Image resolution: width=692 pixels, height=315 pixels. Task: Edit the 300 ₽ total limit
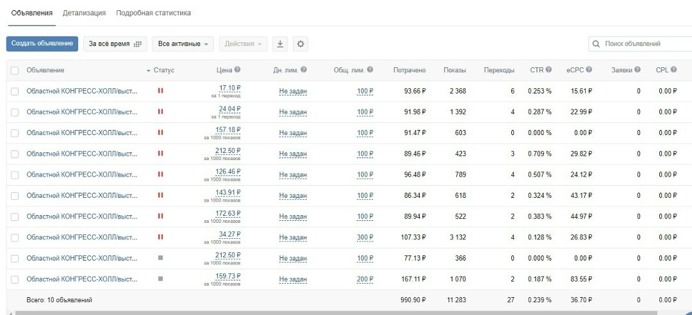click(365, 238)
